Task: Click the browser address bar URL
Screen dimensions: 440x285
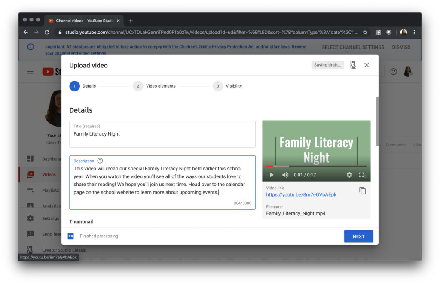Action: click(x=211, y=33)
